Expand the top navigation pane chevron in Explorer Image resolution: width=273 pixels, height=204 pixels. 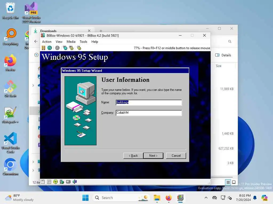pos(33,85)
